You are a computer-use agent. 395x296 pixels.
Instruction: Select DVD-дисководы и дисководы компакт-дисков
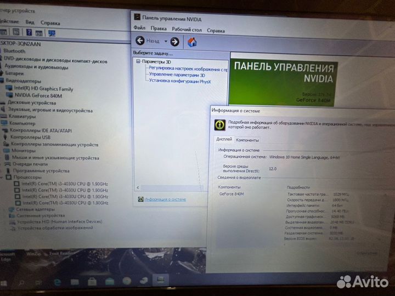(55, 60)
